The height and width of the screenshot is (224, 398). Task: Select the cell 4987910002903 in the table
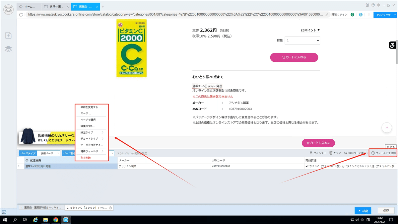257,166
